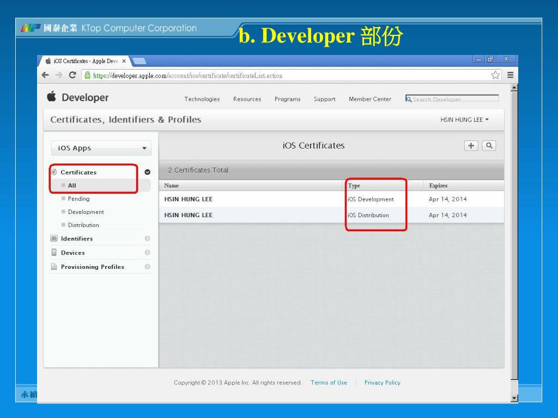Open the HSIN HUNG LEE account menu
The height and width of the screenshot is (418, 558).
[464, 120]
